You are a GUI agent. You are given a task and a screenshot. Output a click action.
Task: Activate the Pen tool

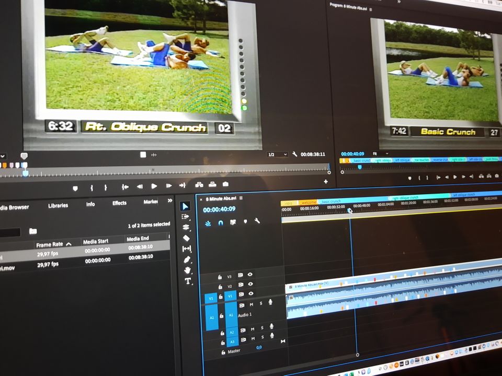click(x=187, y=260)
